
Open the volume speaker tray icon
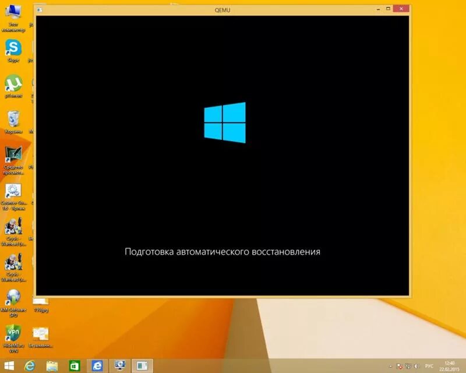[416, 366]
